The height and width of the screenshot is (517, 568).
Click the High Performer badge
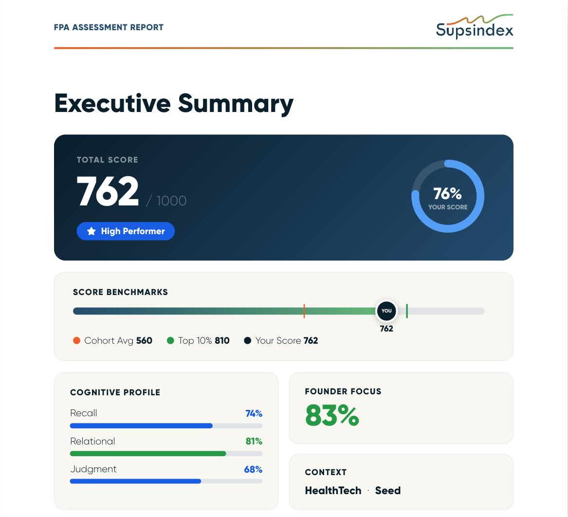point(126,231)
